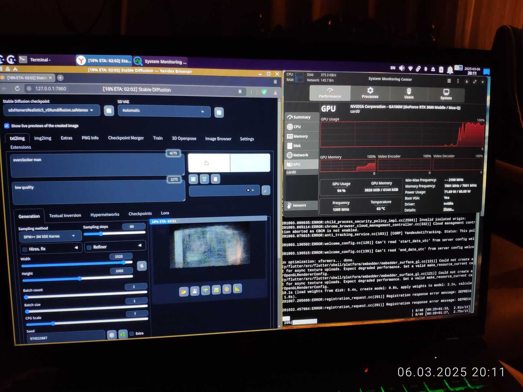Open the green Protect shield icon
Image resolution: width=523 pixels, height=392 pixels.
click(264, 92)
